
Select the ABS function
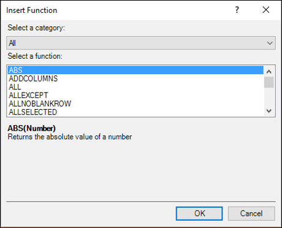coord(136,70)
